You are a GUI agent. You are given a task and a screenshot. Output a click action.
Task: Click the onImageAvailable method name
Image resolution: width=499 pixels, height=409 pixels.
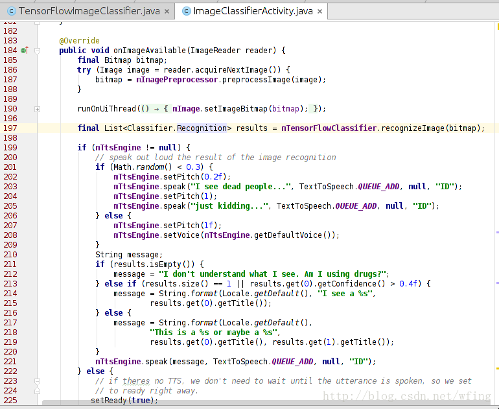tap(150, 51)
